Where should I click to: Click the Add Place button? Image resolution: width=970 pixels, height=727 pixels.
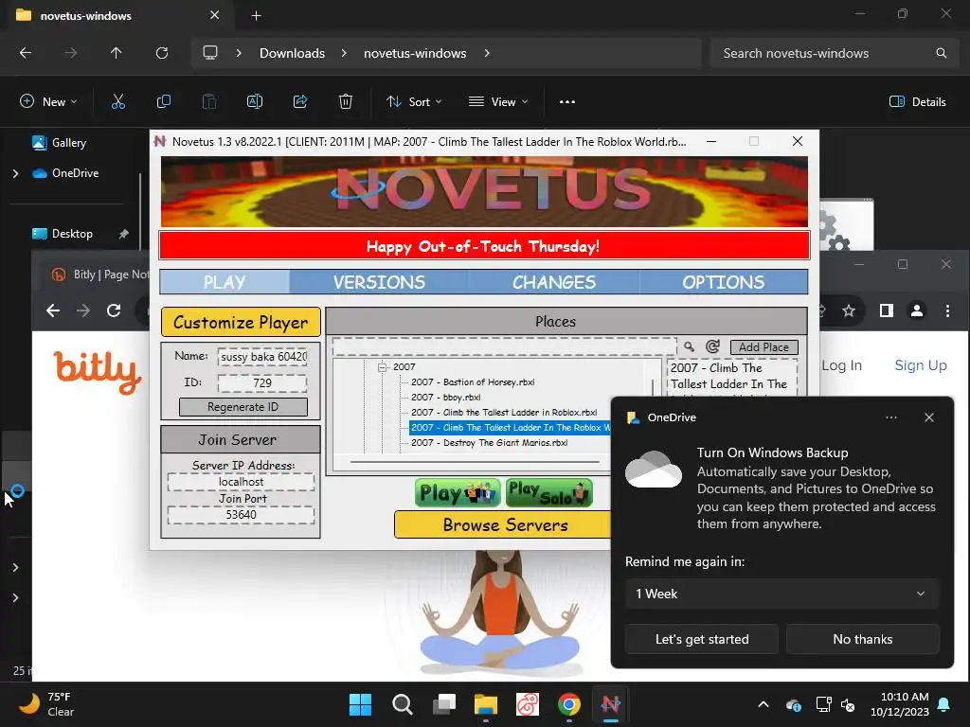point(764,346)
